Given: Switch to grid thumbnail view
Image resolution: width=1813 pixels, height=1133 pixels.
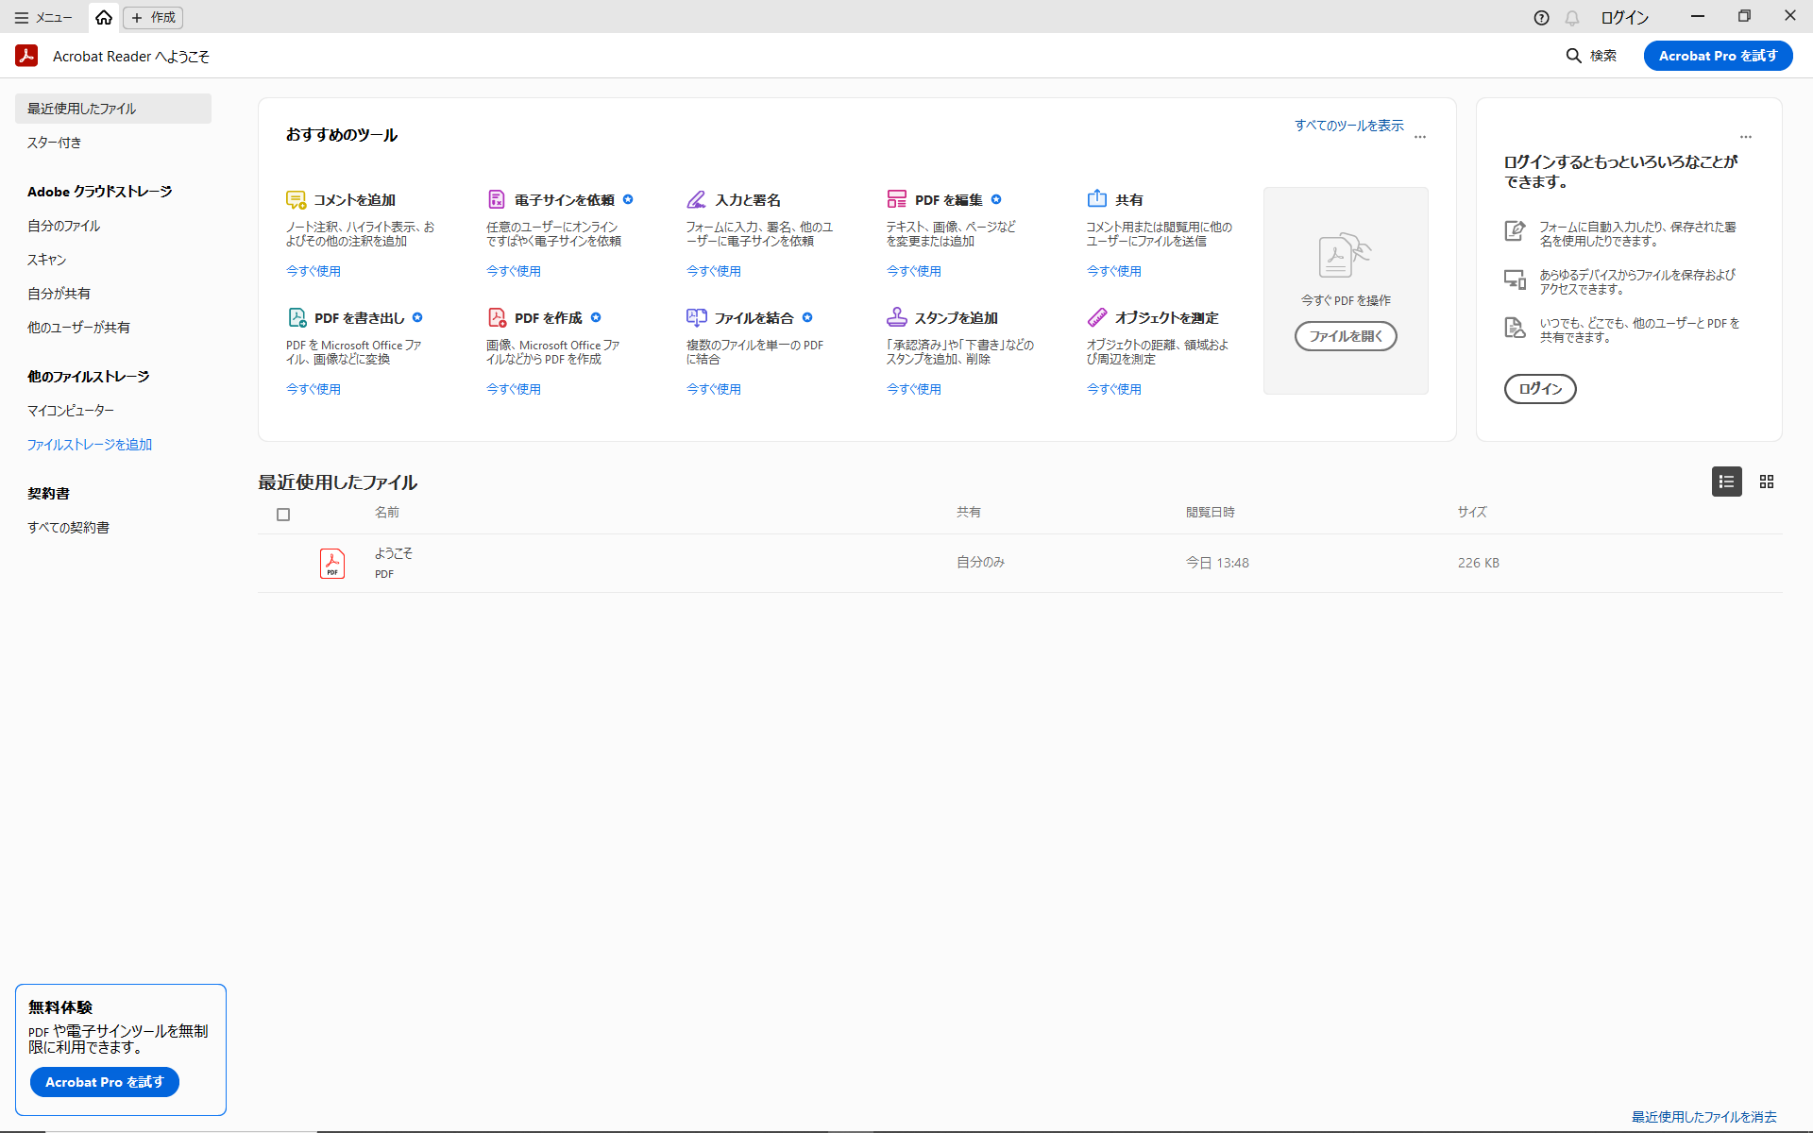Looking at the screenshot, I should 1767,482.
